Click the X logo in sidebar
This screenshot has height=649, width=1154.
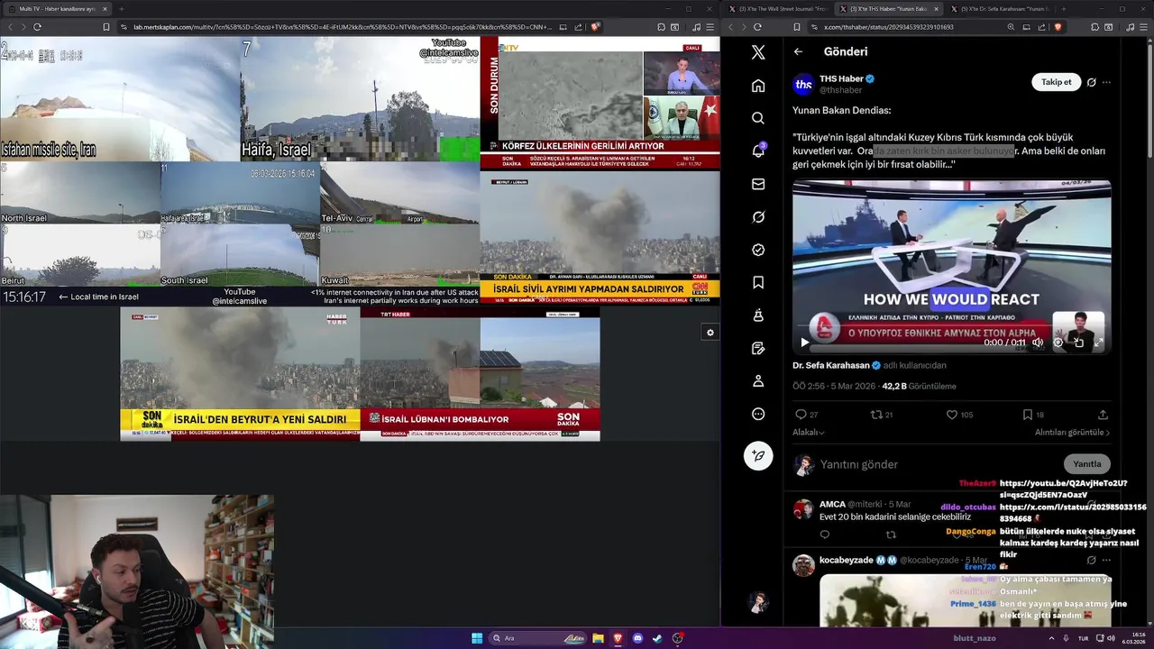click(758, 52)
